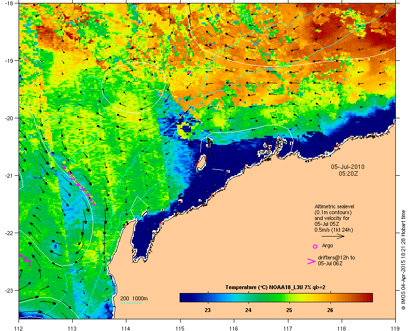Click the '05-Jul-2010' date text
This screenshot has width=410, height=331.
click(348, 167)
